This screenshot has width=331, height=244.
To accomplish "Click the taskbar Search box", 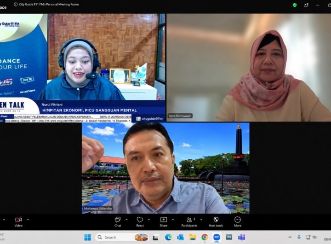I will (122, 237).
